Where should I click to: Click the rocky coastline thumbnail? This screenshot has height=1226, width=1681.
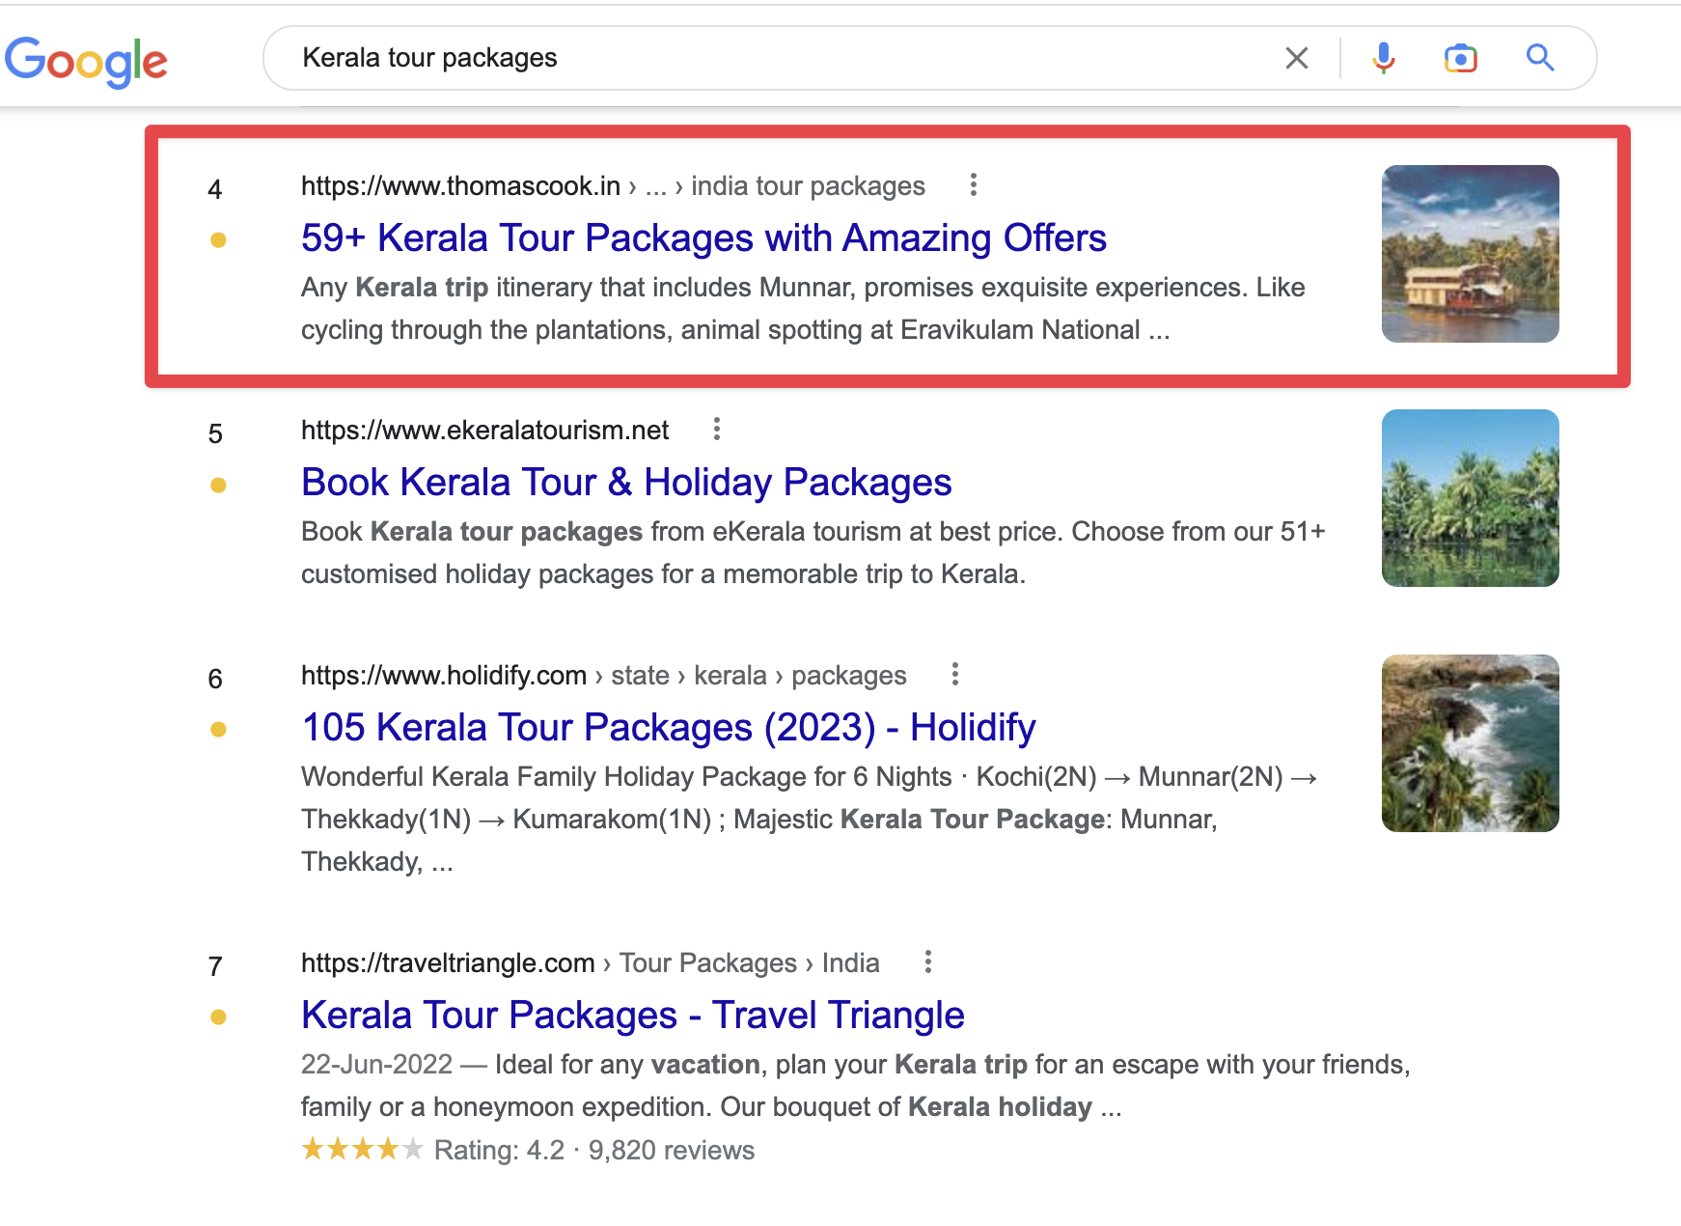(1470, 743)
